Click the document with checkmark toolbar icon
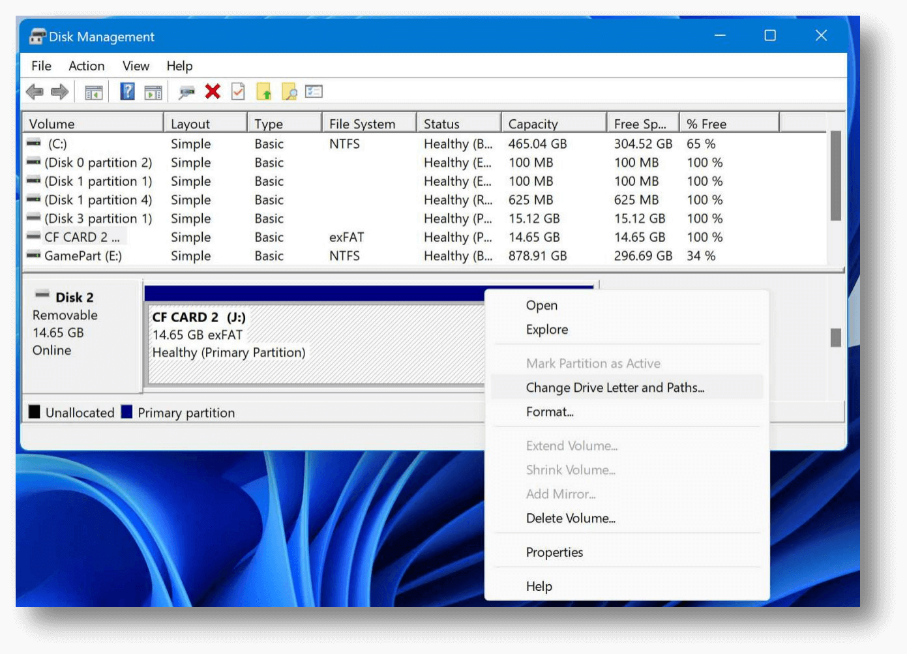Viewport: 907px width, 654px height. pyautogui.click(x=238, y=91)
